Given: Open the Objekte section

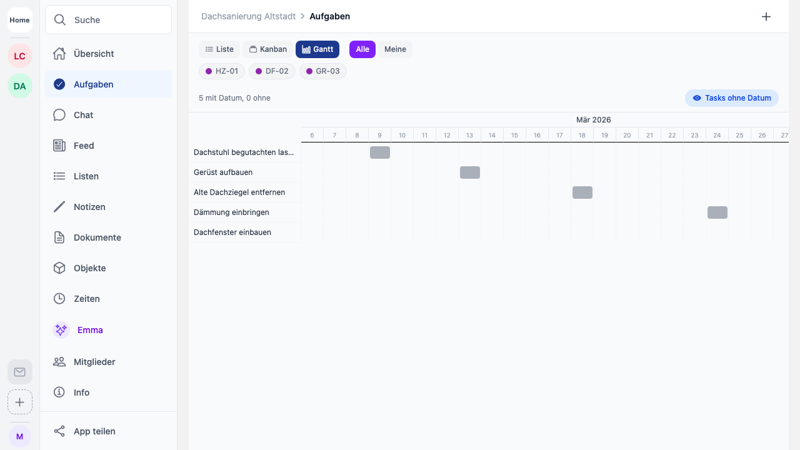Looking at the screenshot, I should pyautogui.click(x=89, y=268).
